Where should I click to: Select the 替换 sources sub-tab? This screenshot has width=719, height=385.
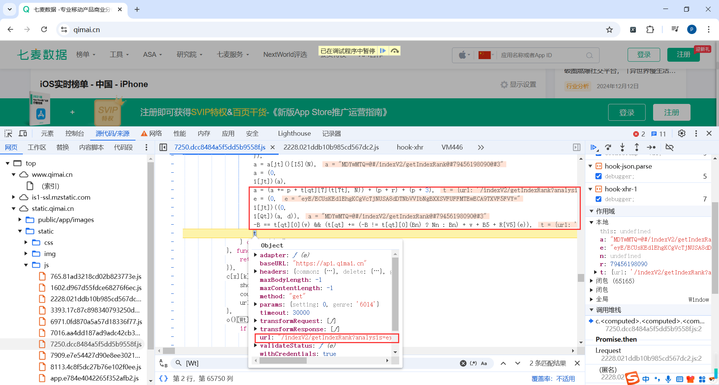point(63,147)
